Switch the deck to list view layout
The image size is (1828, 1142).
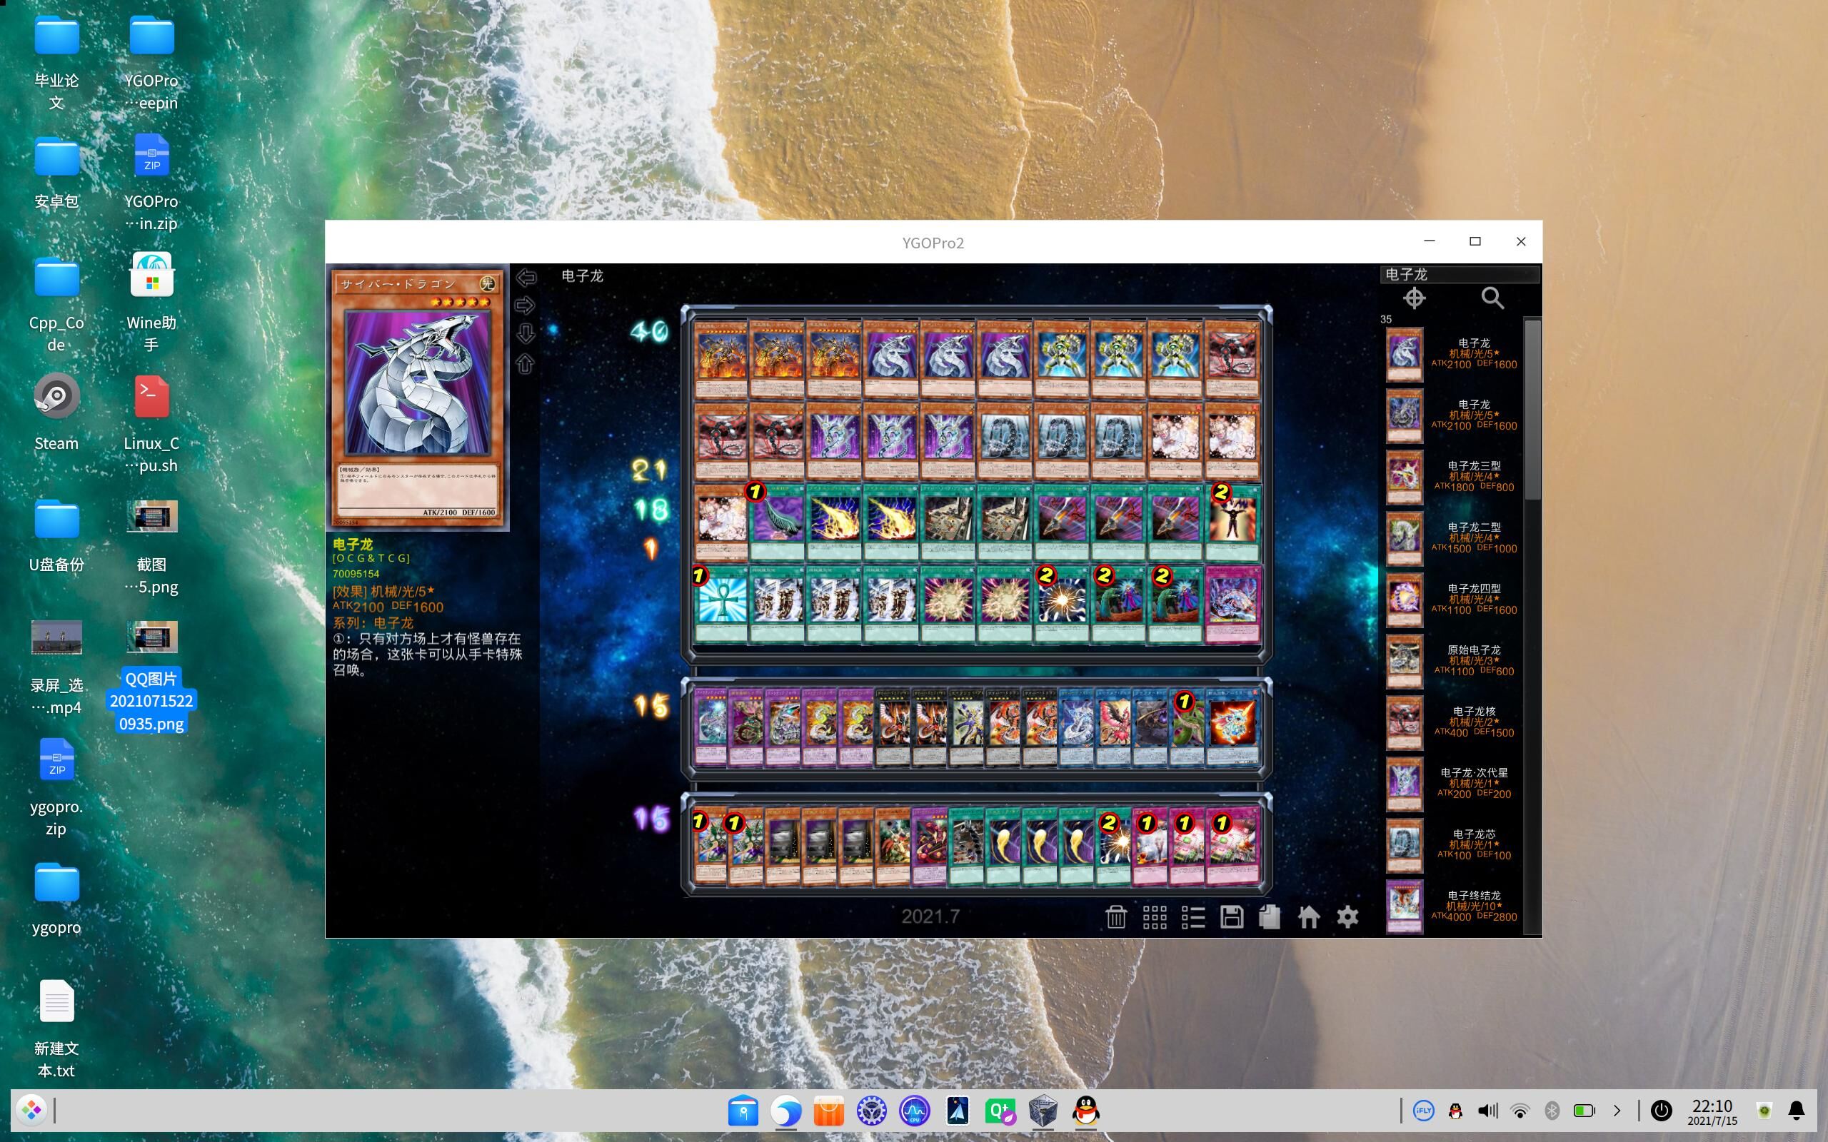tap(1192, 917)
